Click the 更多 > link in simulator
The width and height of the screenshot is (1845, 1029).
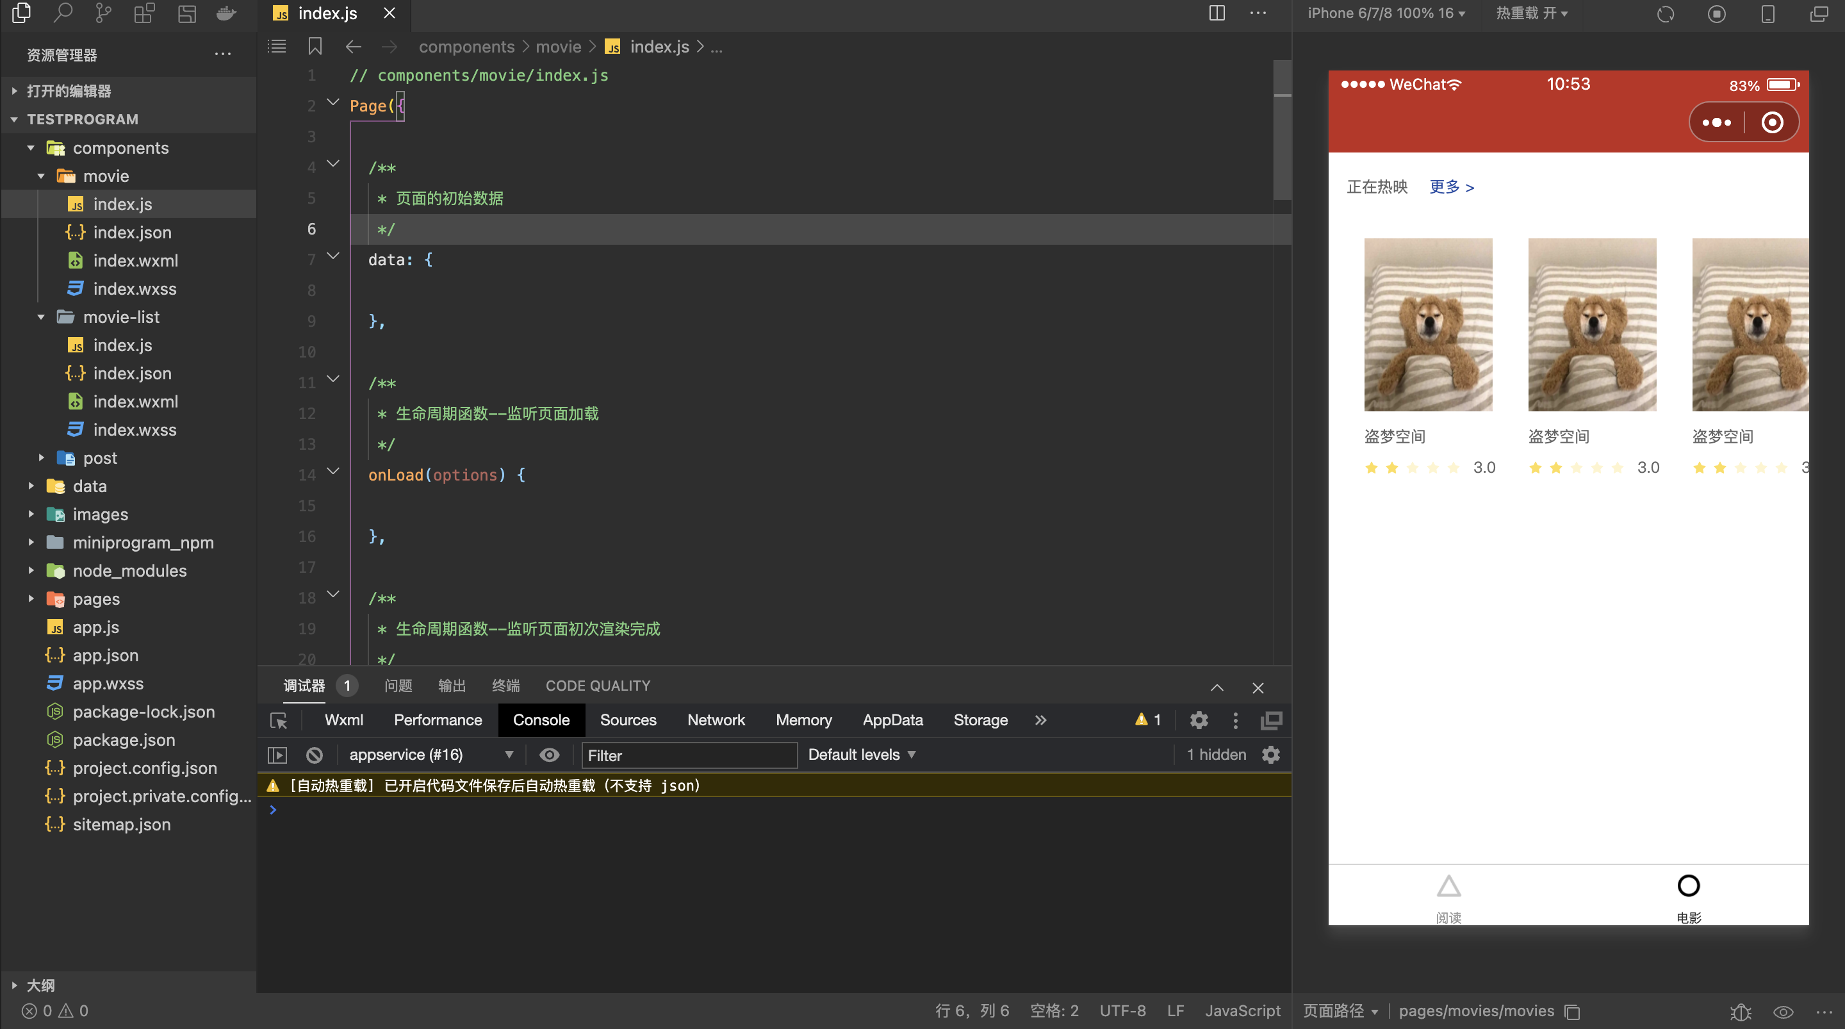pos(1452,187)
